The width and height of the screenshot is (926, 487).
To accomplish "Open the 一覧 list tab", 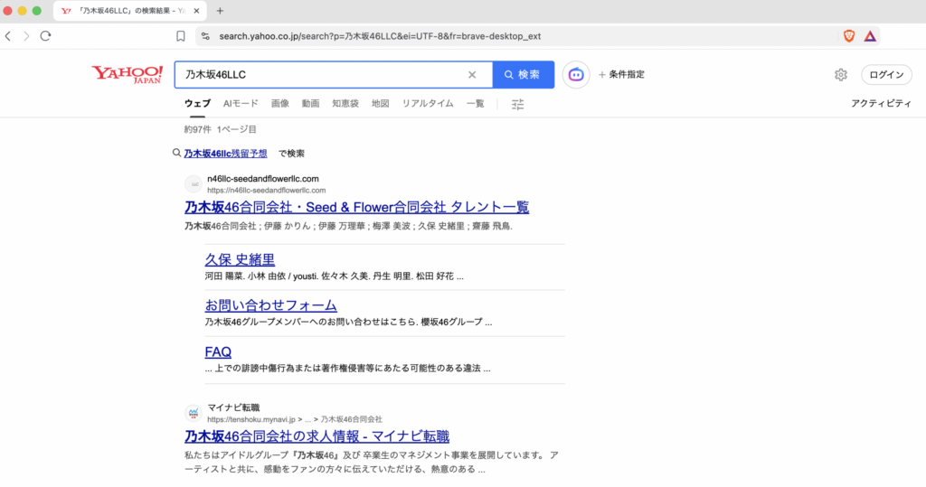I will 476,104.
